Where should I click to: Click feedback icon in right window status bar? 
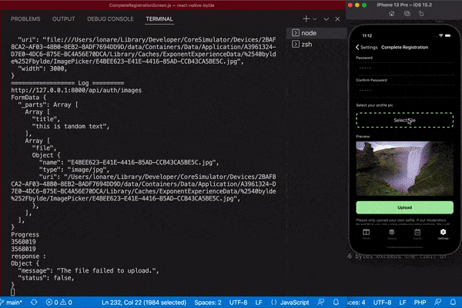(438, 302)
